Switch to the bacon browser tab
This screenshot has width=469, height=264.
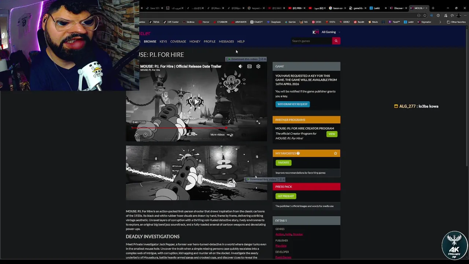[x=337, y=8]
